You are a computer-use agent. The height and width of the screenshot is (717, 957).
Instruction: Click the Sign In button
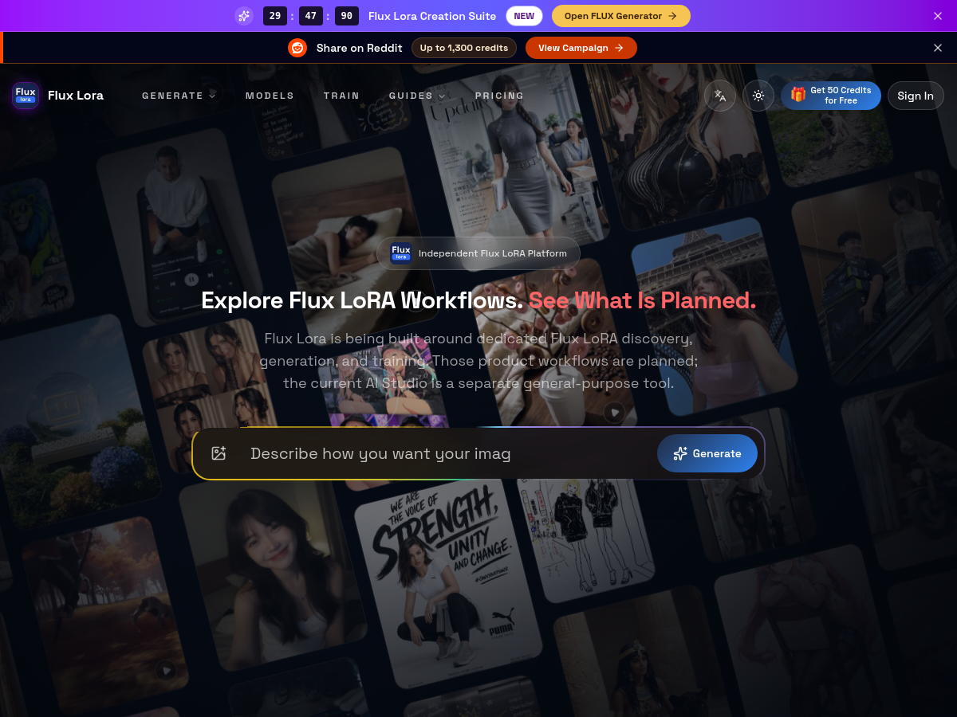click(x=916, y=96)
